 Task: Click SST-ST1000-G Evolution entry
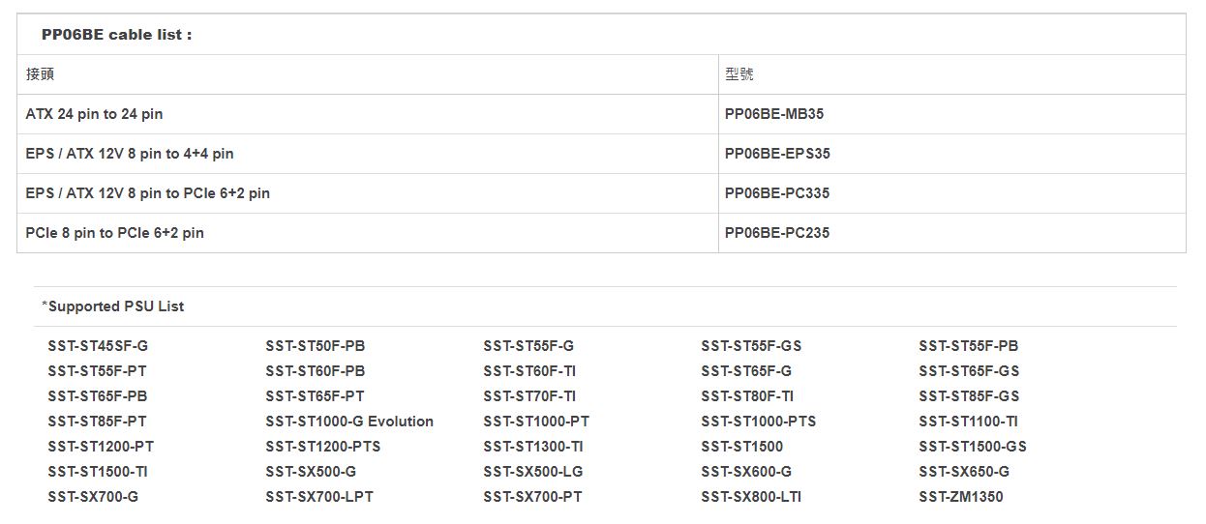[349, 422]
